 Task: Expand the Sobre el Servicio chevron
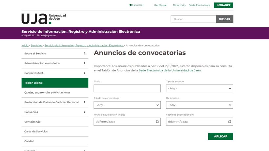pyautogui.click(x=84, y=53)
